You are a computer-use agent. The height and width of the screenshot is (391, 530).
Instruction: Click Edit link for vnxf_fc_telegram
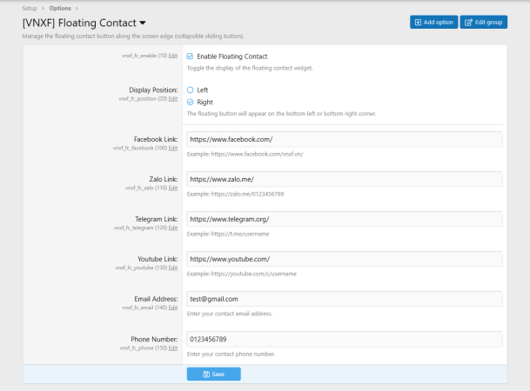pyautogui.click(x=173, y=228)
